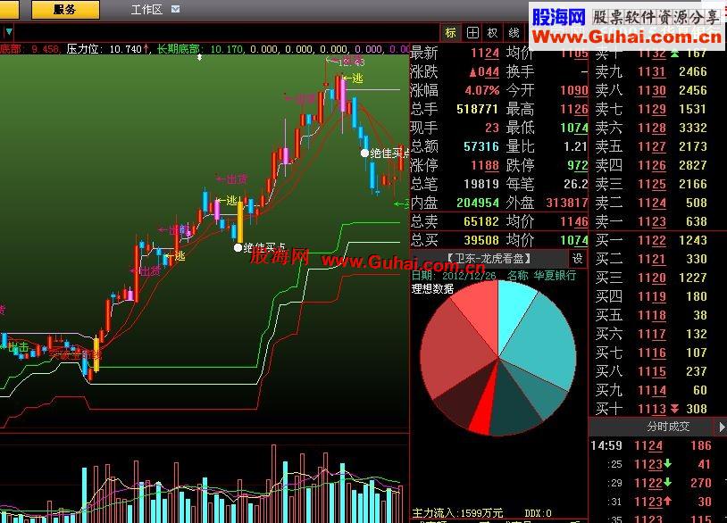Toggle the 权 price adjustment icon
Image resolution: width=727 pixels, height=523 pixels.
pos(493,33)
